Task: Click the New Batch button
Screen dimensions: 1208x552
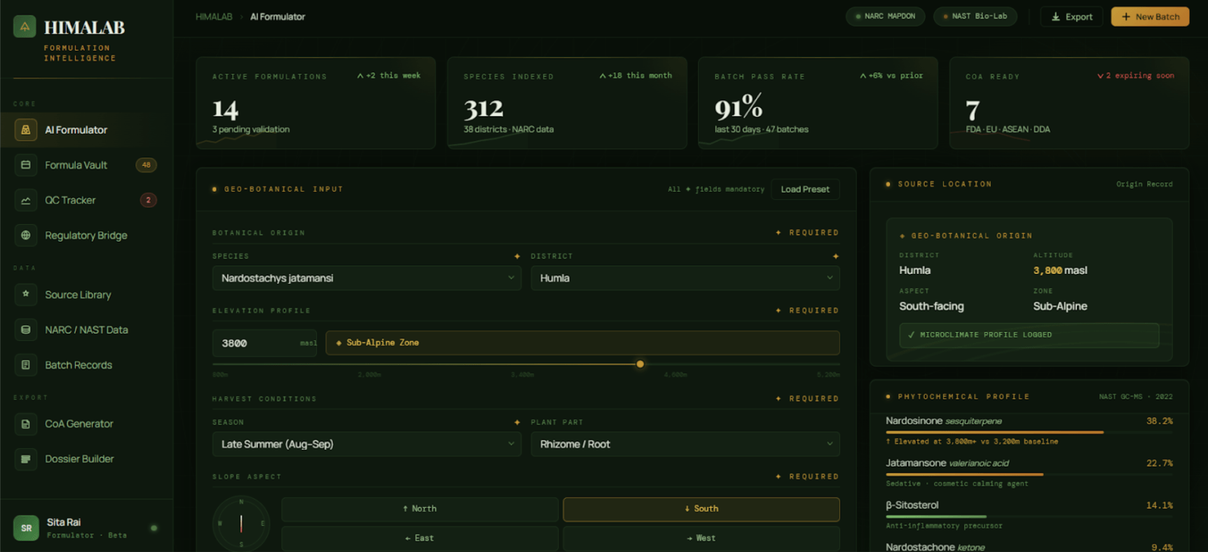Action: (1149, 17)
